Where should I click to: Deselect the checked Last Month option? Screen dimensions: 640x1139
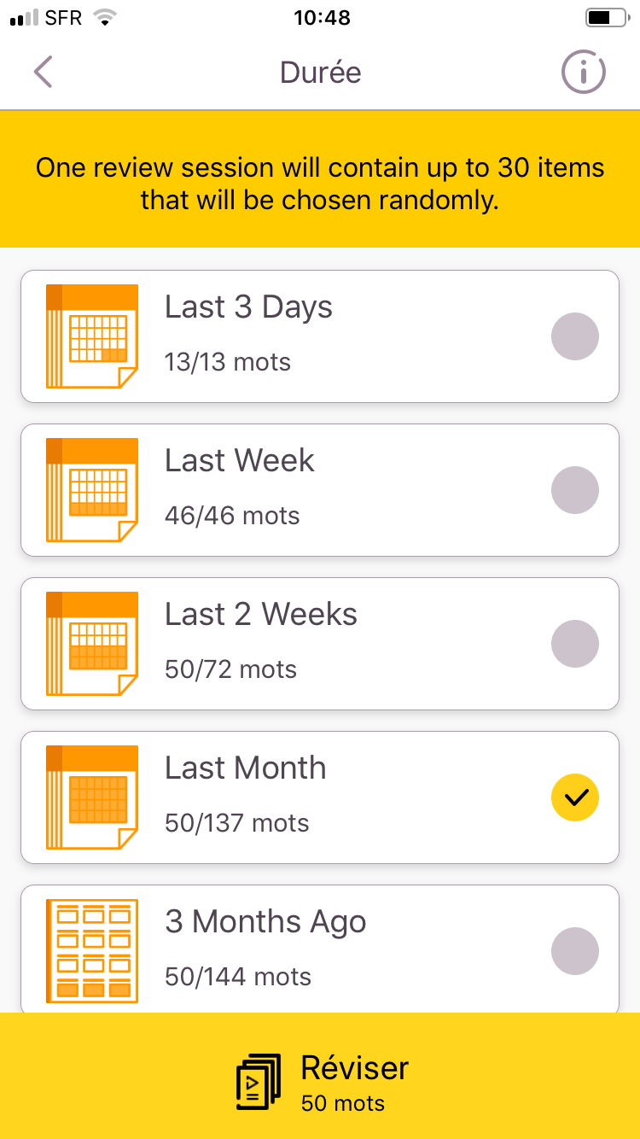pyautogui.click(x=575, y=797)
